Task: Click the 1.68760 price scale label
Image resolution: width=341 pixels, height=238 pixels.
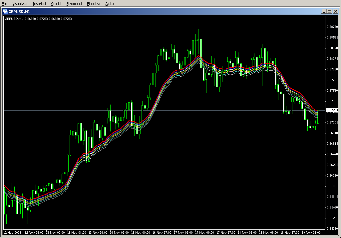Action: coord(333,27)
